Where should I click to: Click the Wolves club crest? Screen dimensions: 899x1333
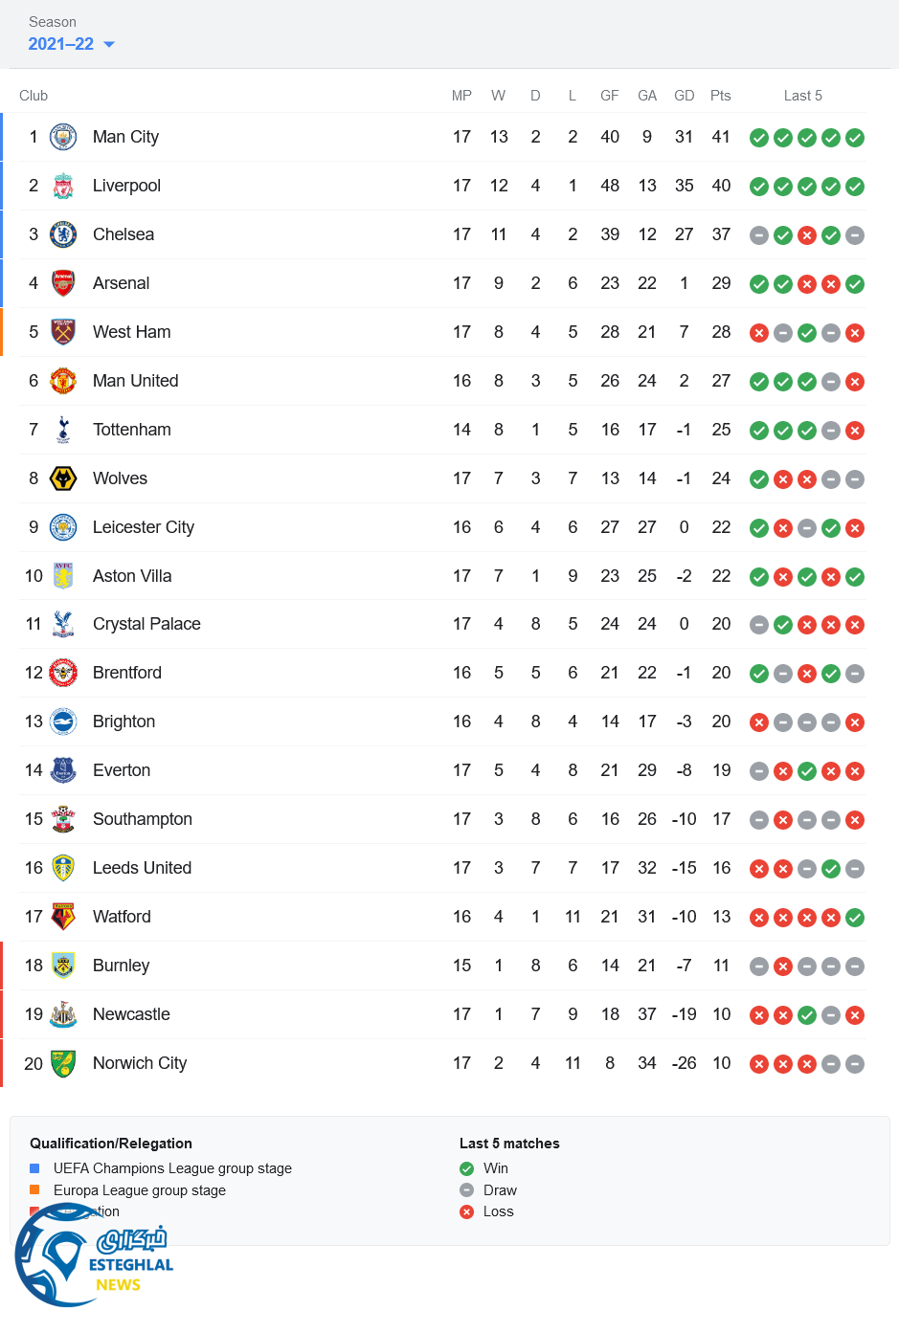[63, 478]
